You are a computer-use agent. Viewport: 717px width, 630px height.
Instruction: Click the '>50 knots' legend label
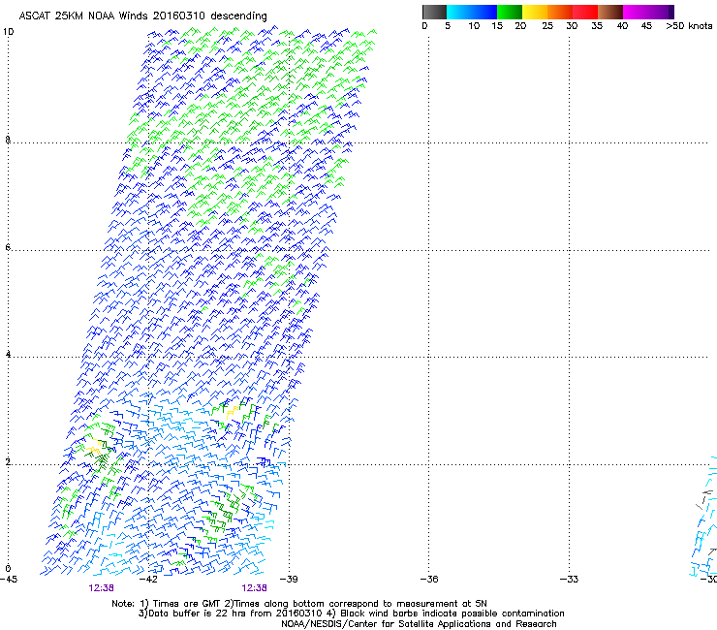point(689,26)
